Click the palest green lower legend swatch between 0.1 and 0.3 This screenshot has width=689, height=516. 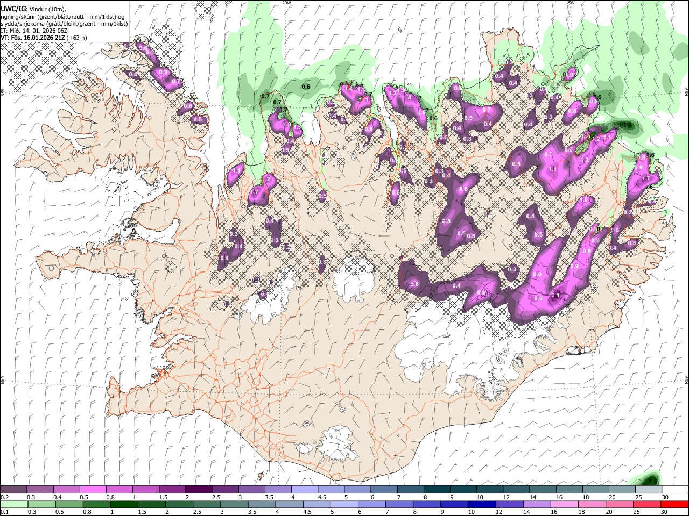pyautogui.click(x=13, y=504)
